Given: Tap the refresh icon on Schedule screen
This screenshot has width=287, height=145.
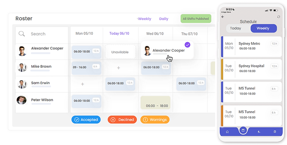Looking at the screenshot, I should (x=279, y=17).
